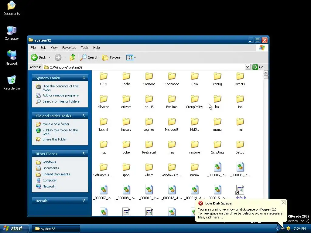Image resolution: width=311 pixels, height=233 pixels.
Task: Open the Help menu
Action: [96, 48]
